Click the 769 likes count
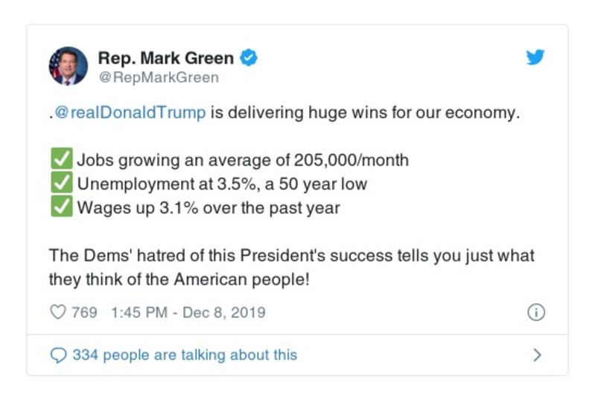 click(84, 313)
